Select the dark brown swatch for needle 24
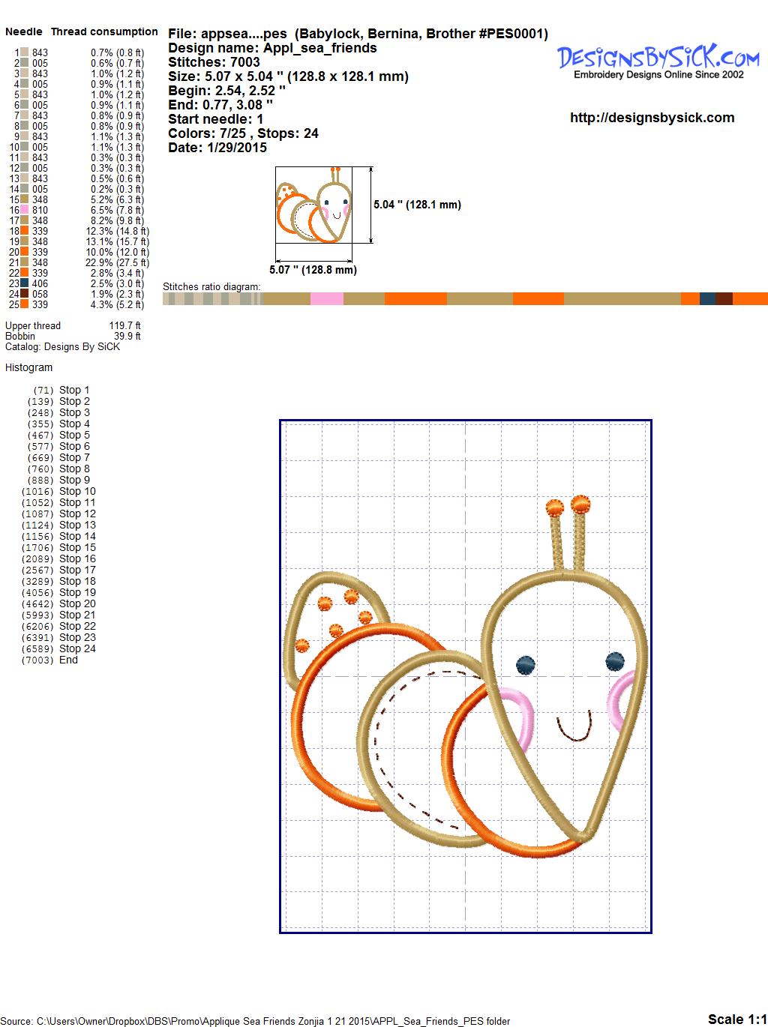This screenshot has width=768, height=1027. (x=25, y=295)
